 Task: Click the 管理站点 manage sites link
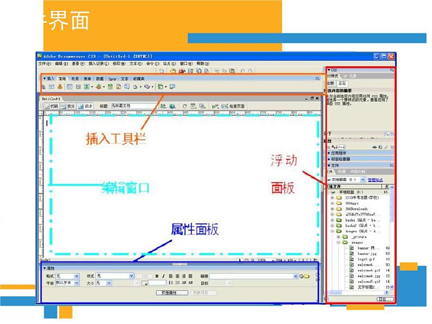click(x=375, y=180)
